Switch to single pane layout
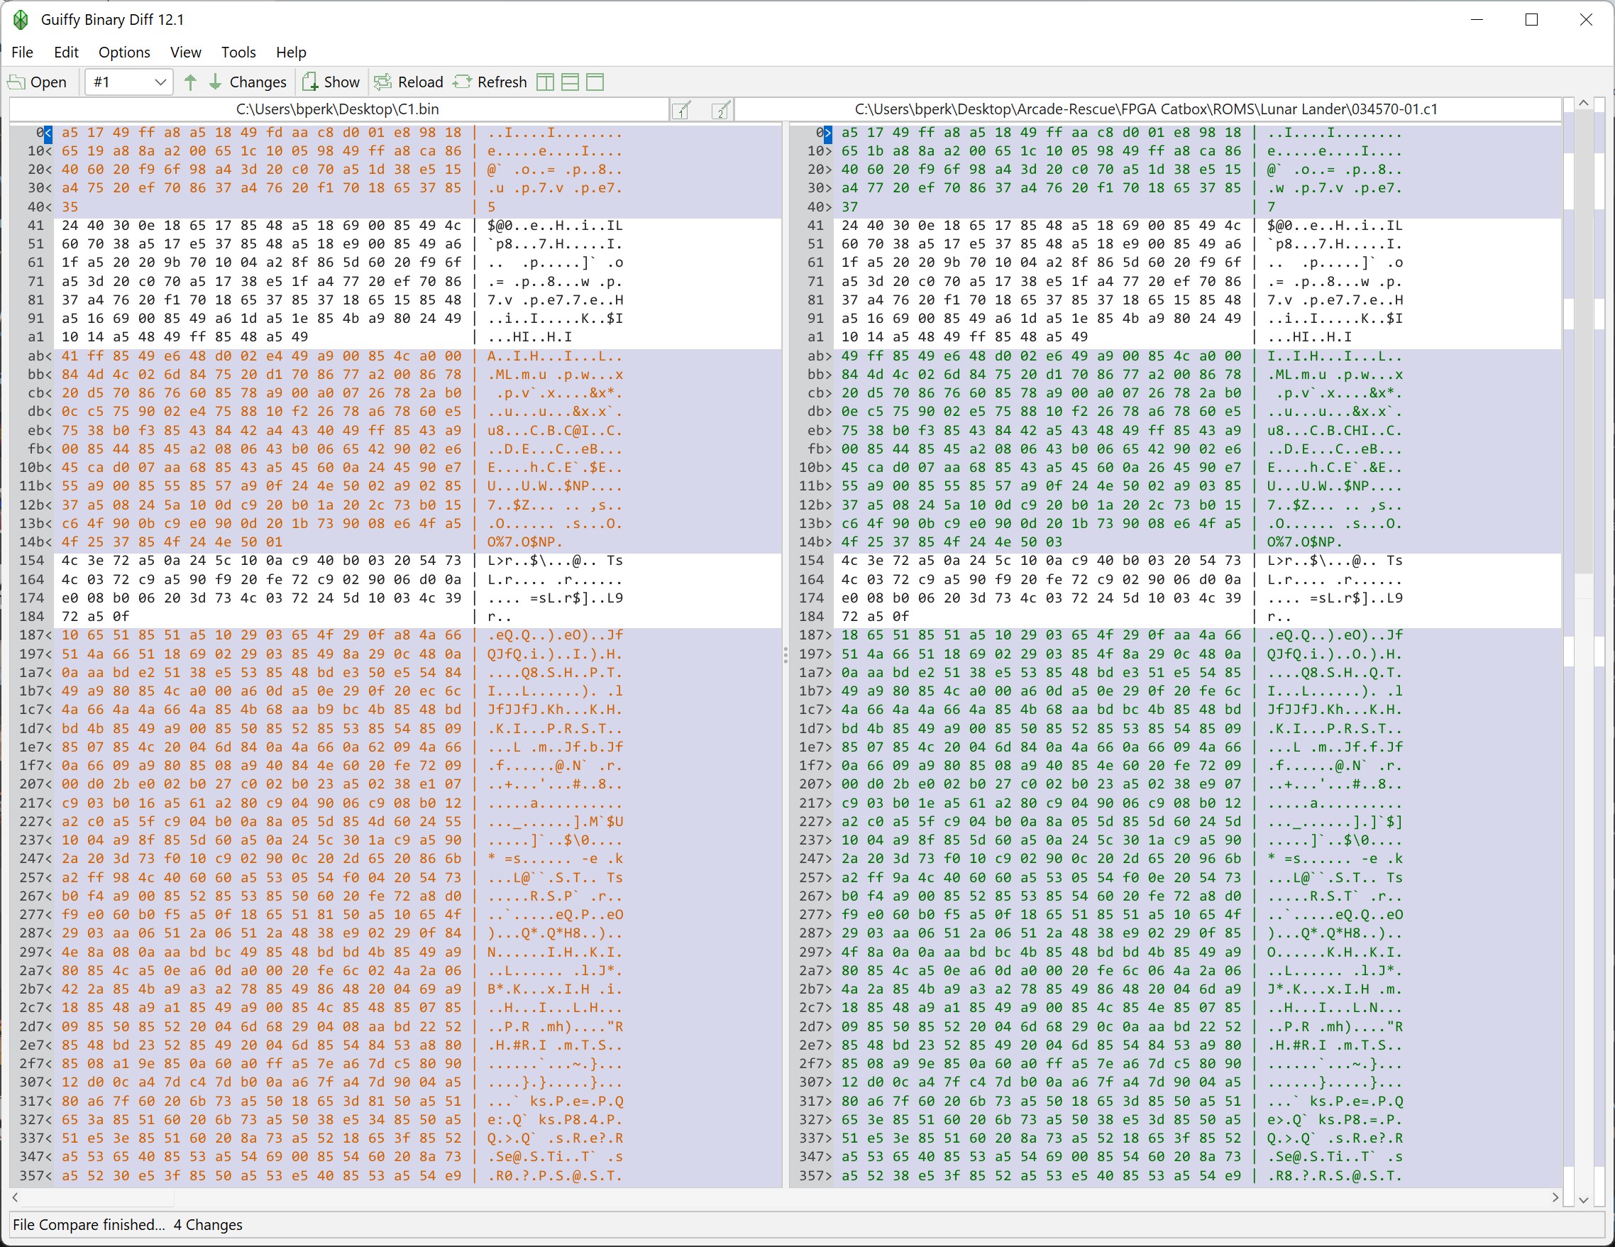 pyautogui.click(x=595, y=82)
